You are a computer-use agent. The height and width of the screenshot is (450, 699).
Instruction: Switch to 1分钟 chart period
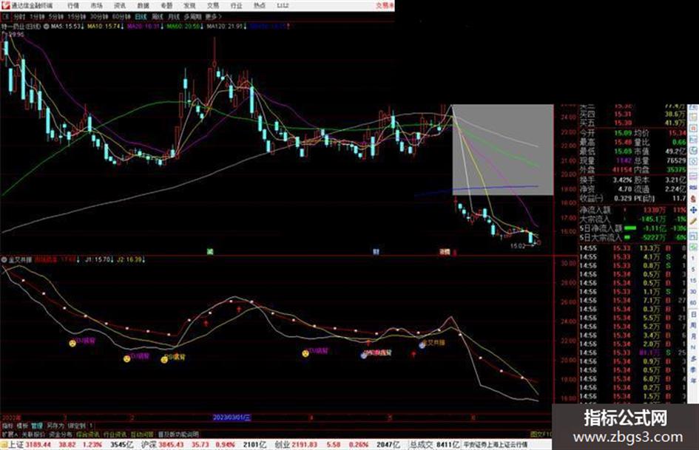37,17
